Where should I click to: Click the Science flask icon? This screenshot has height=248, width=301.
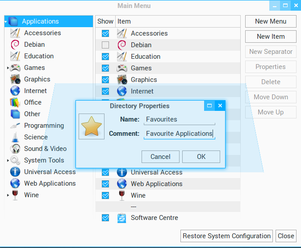pyautogui.click(x=15, y=137)
